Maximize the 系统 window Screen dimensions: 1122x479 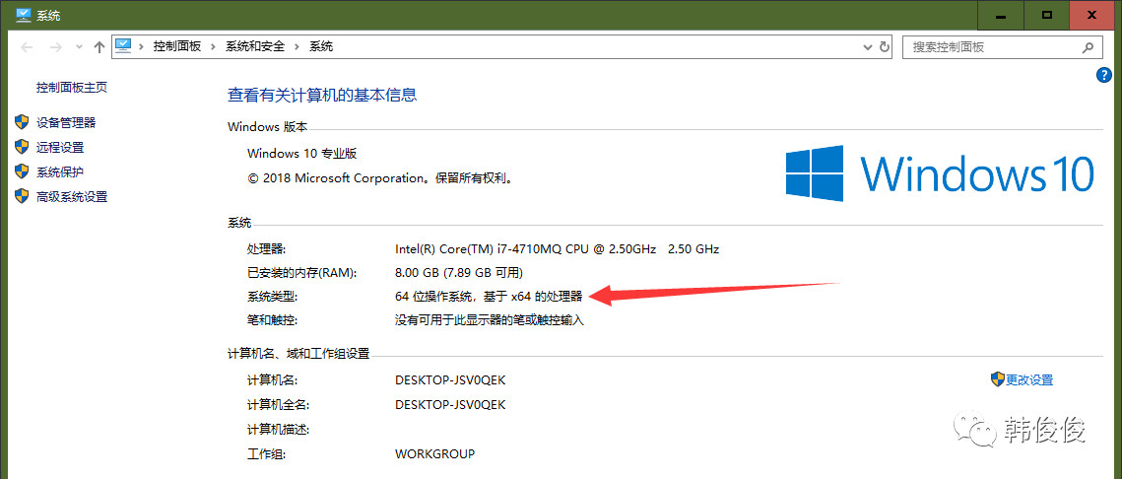click(1047, 15)
